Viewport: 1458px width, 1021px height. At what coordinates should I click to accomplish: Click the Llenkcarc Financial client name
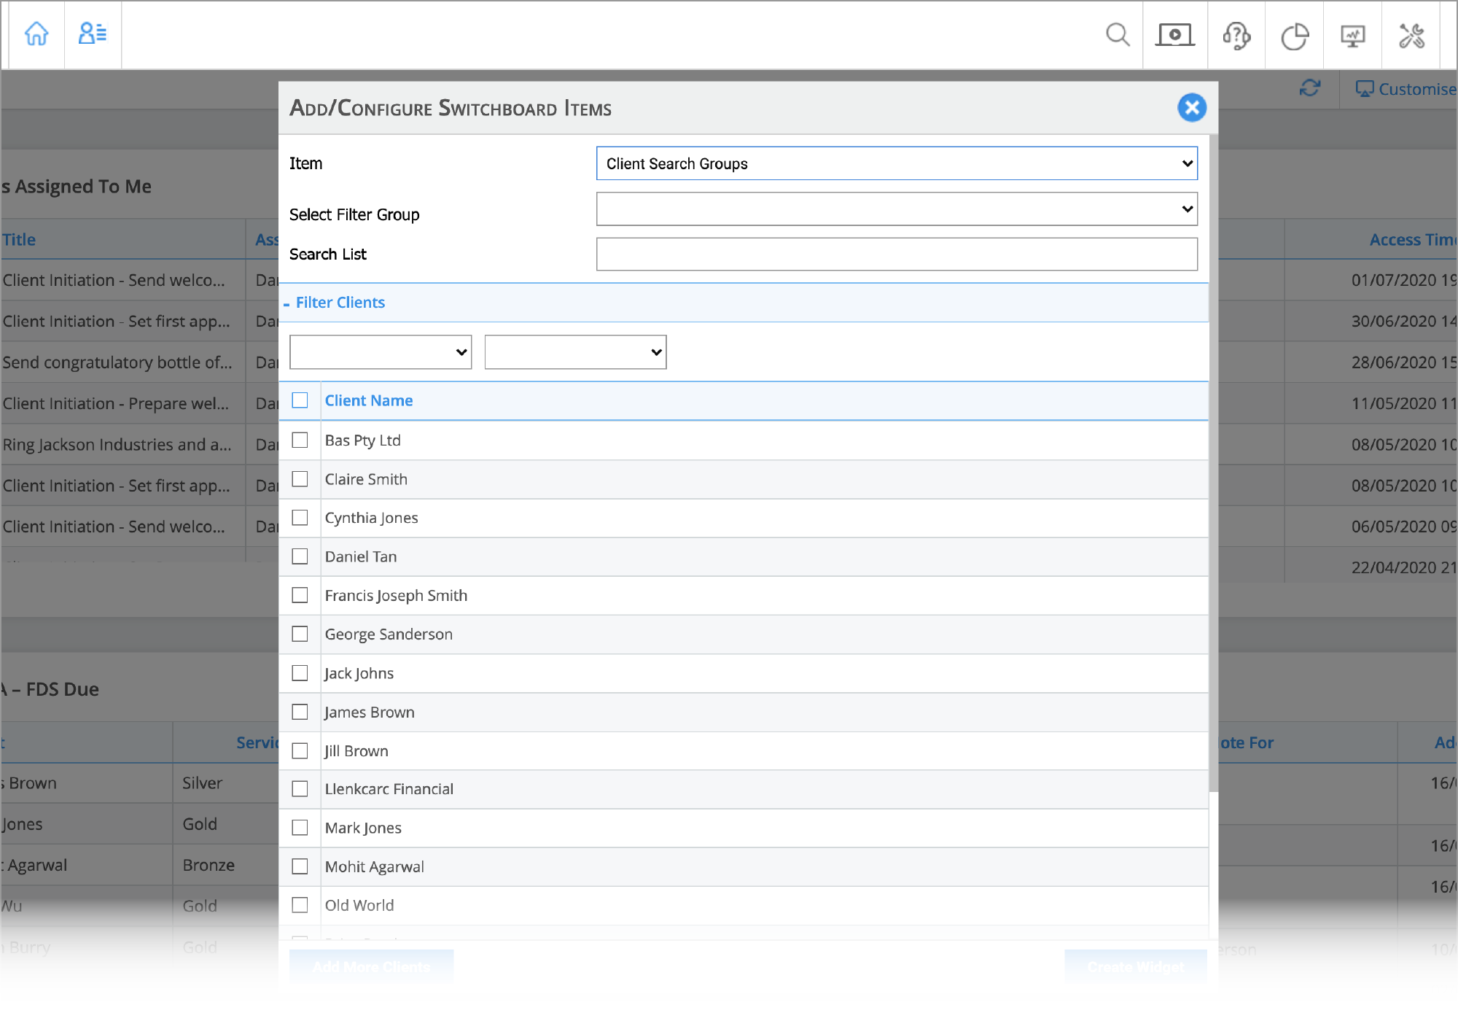[x=389, y=789]
